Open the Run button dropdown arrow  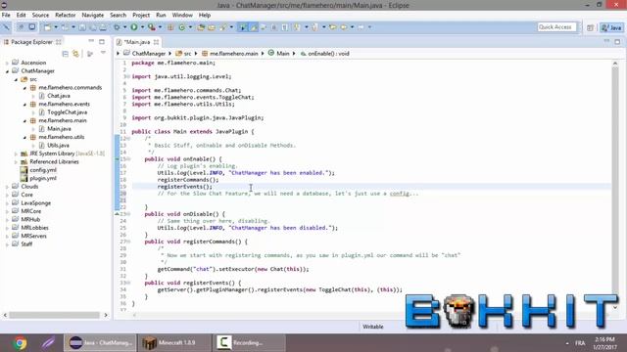pos(142,27)
